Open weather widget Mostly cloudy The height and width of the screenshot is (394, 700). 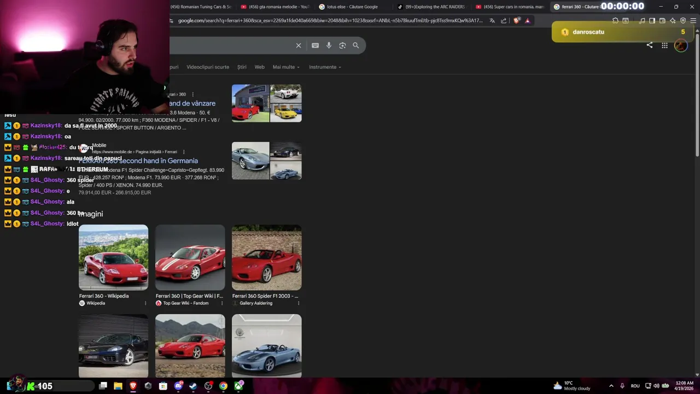click(571, 386)
